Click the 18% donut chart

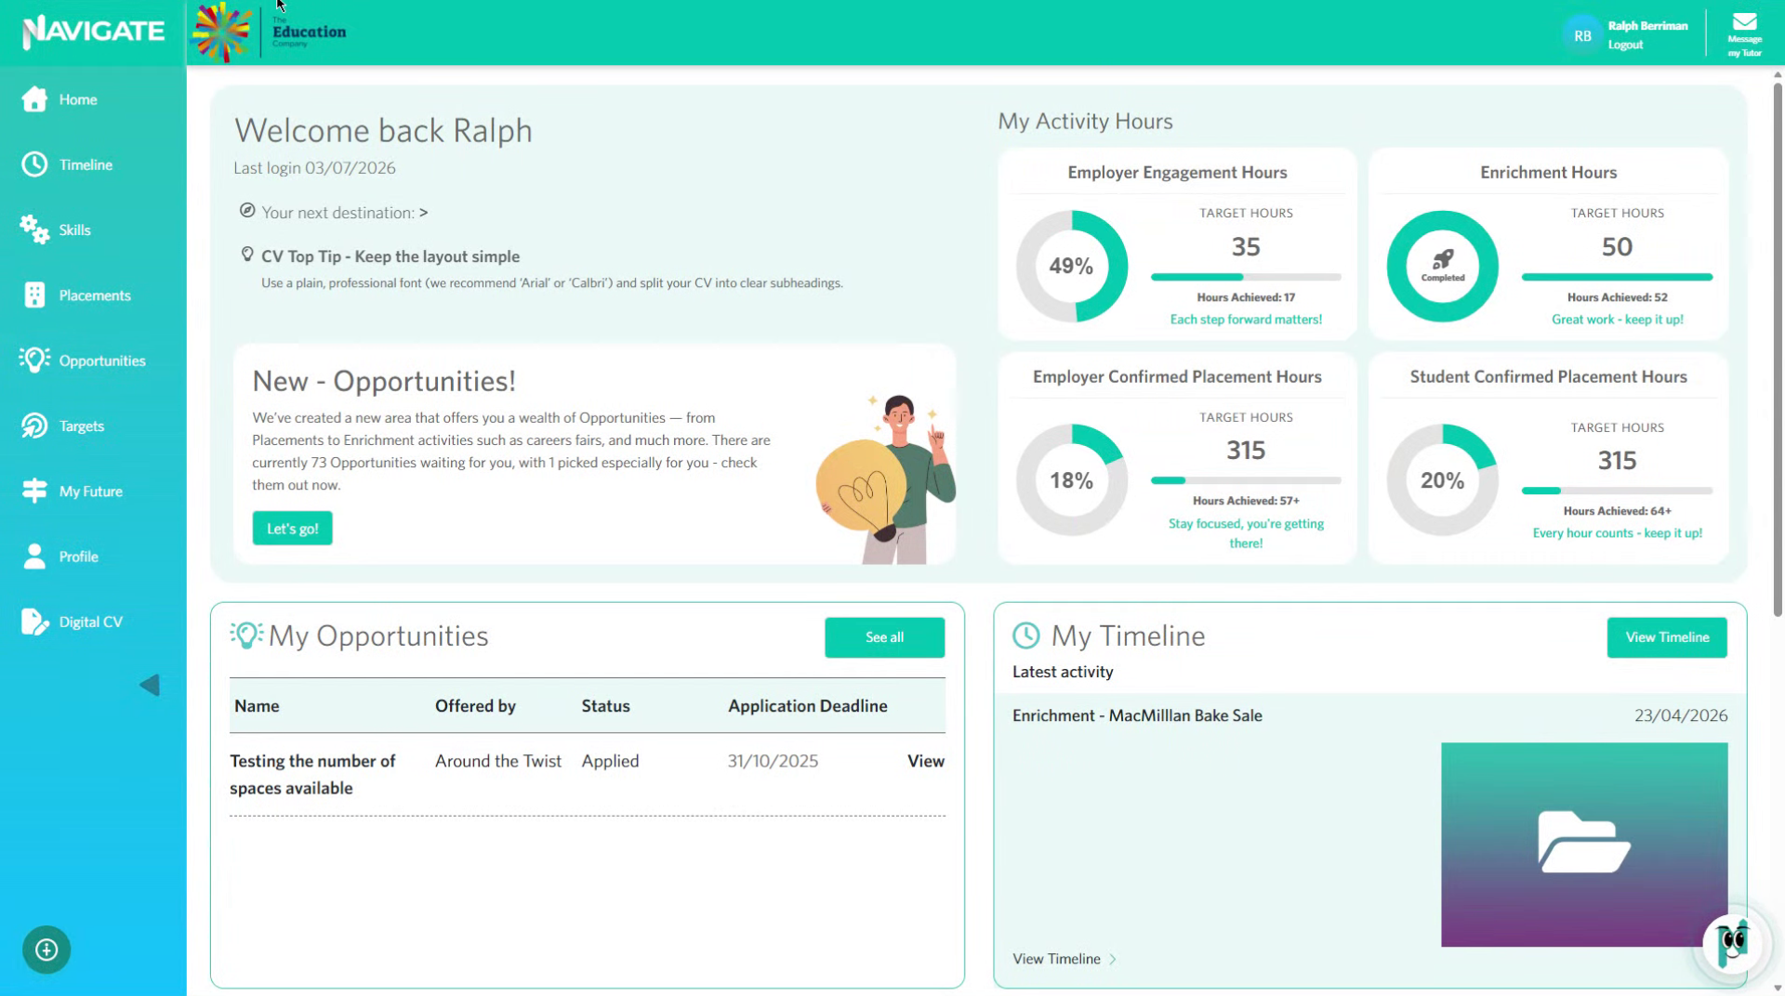[x=1071, y=480]
